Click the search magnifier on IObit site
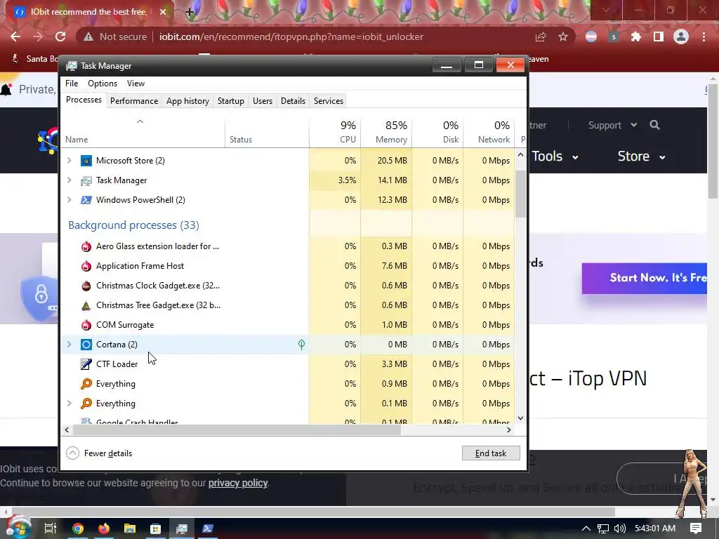Screen dimensions: 719x539 click(x=654, y=125)
